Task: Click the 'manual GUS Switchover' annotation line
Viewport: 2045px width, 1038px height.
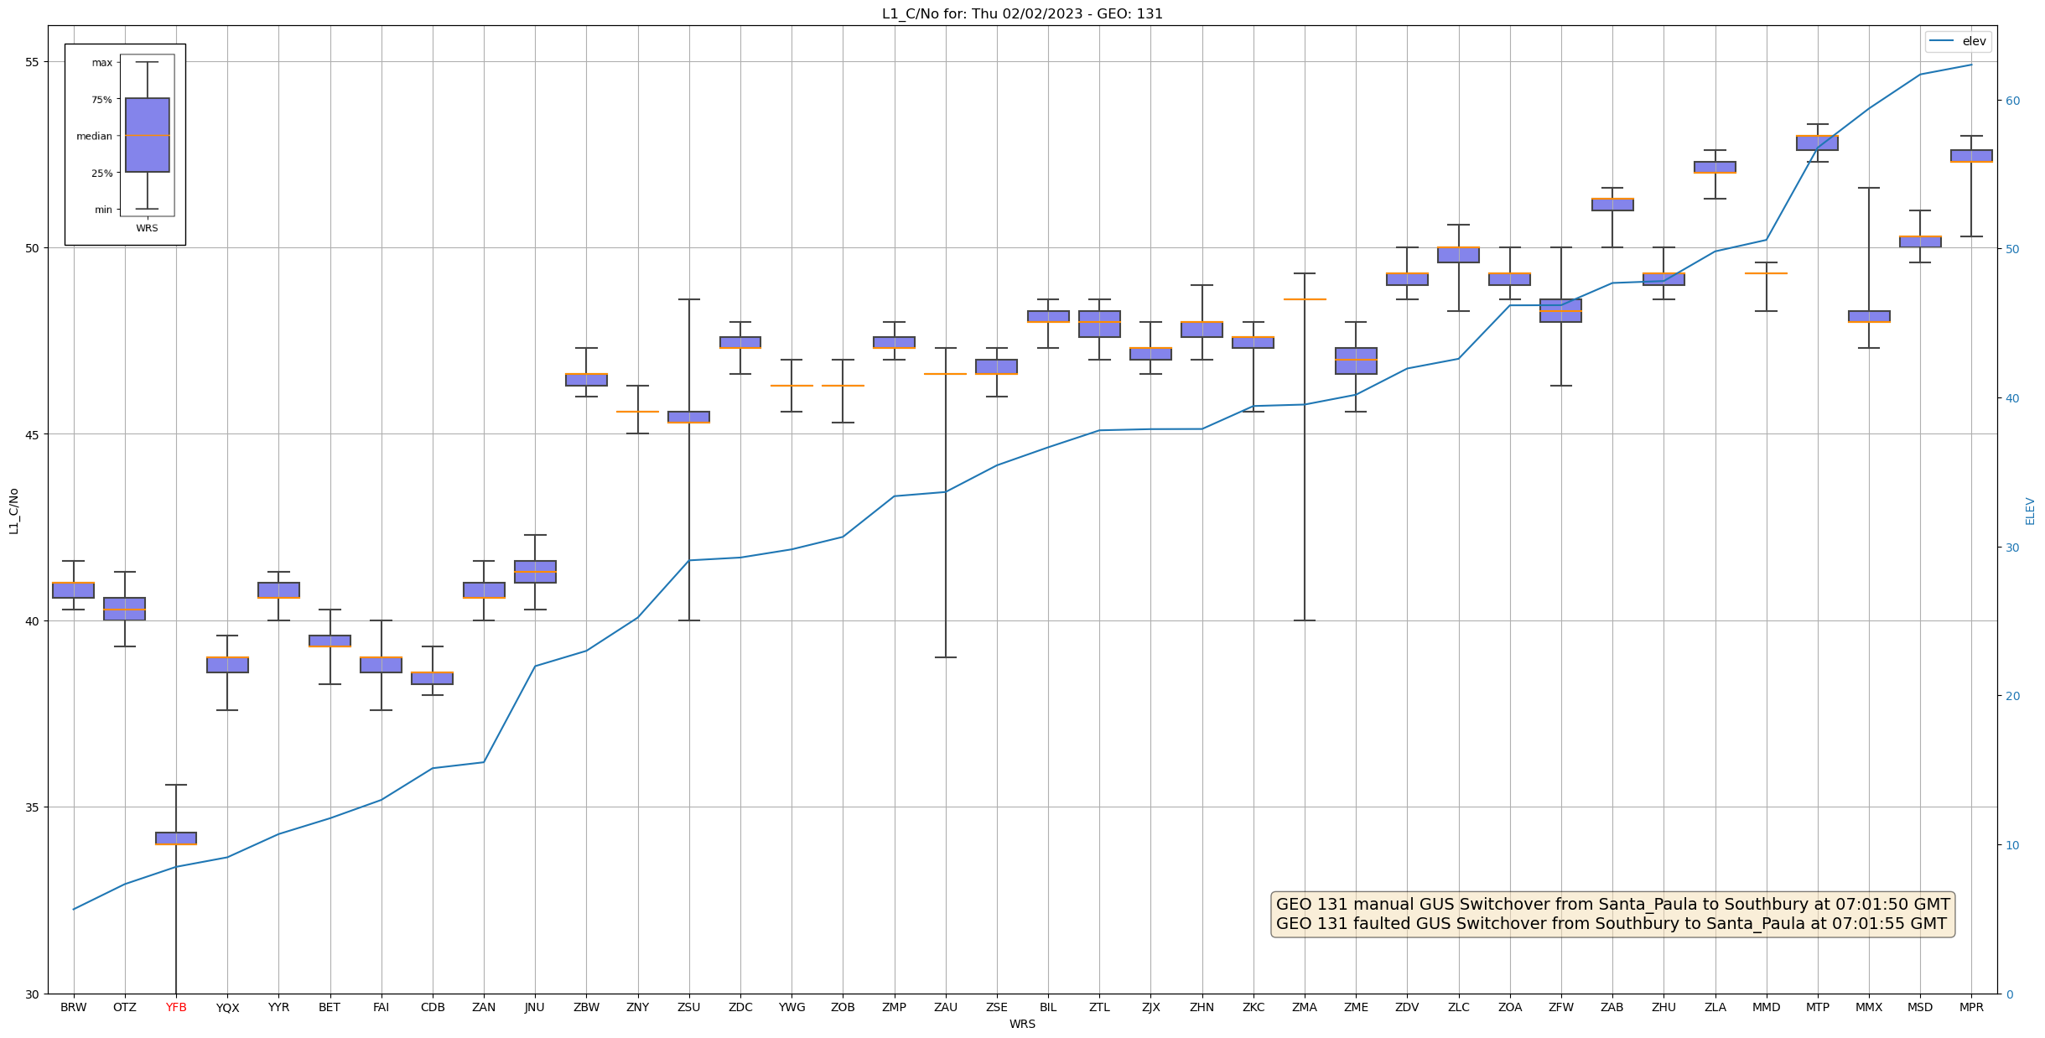Action: point(1613,905)
